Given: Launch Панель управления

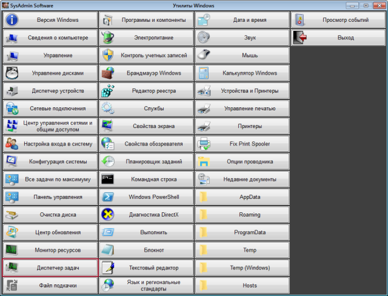Looking at the screenshot, I should click(49, 197).
